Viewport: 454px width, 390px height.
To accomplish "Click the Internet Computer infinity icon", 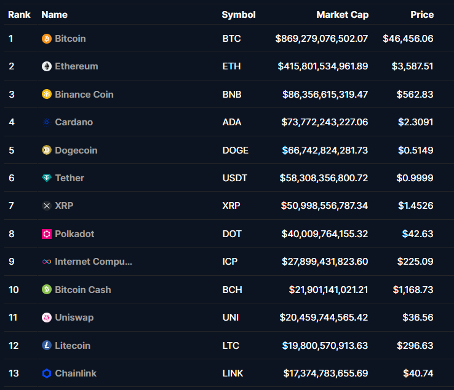I will 47,262.
